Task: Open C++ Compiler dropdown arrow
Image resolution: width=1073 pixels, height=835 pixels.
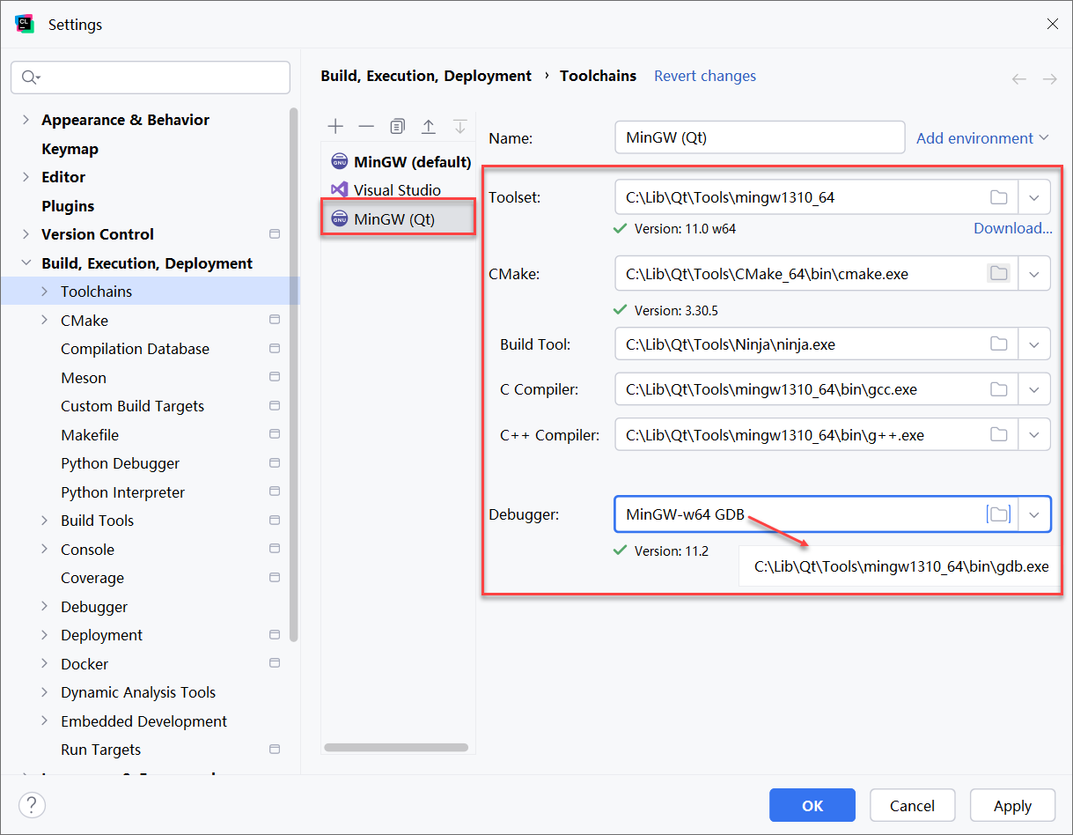Action: pyautogui.click(x=1034, y=434)
